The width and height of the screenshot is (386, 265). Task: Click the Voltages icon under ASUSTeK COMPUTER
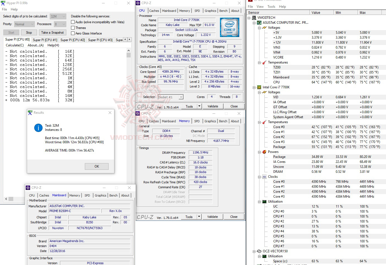[264, 28]
